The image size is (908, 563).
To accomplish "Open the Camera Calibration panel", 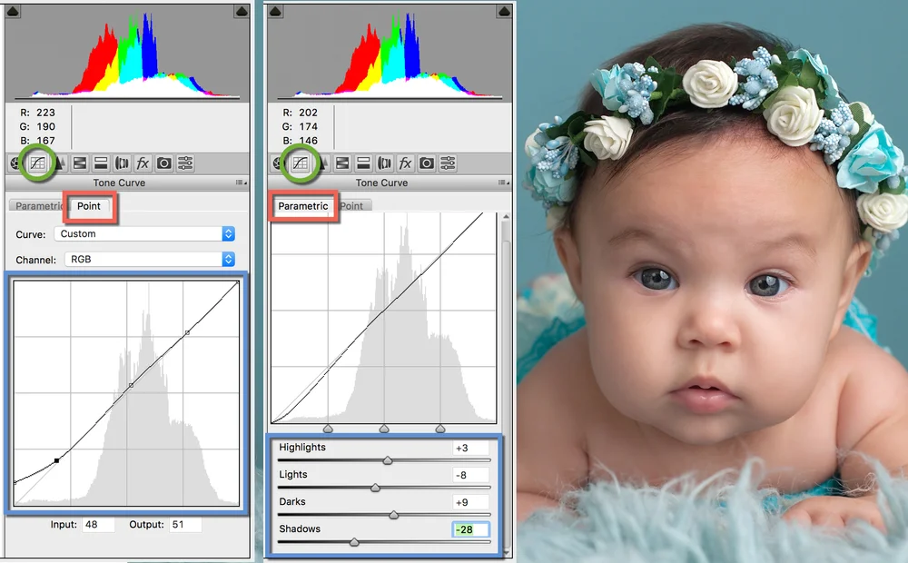I will (x=164, y=163).
